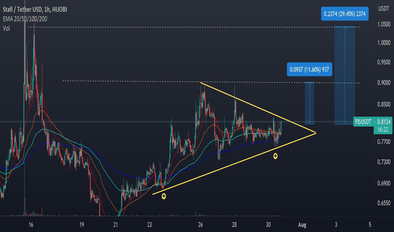
Task: Click the 0.6900 price axis label
Action: pos(384,183)
